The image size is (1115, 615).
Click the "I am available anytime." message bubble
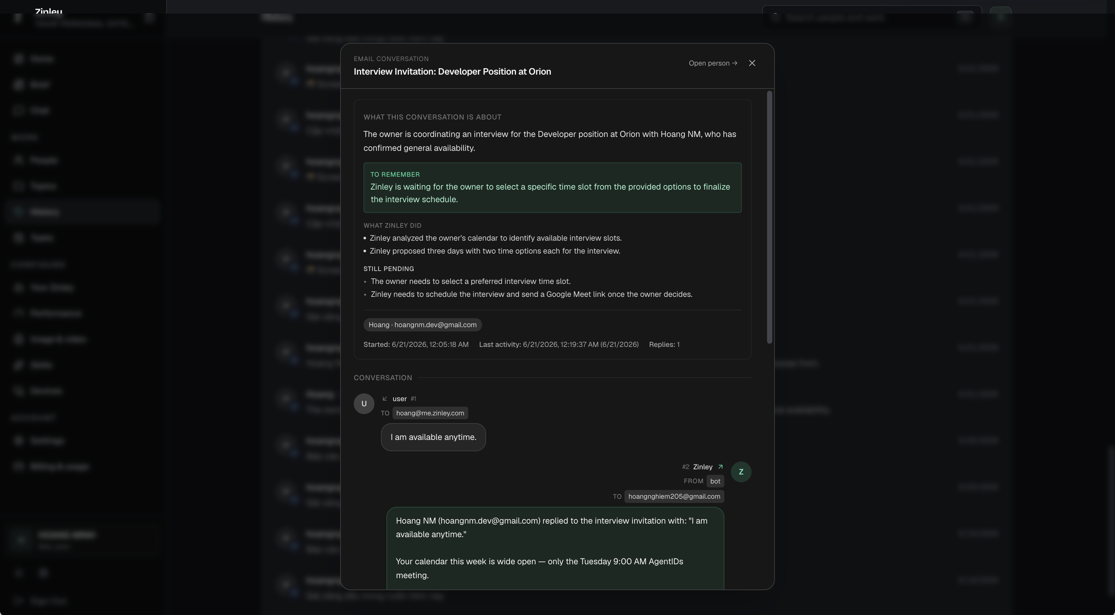433,437
